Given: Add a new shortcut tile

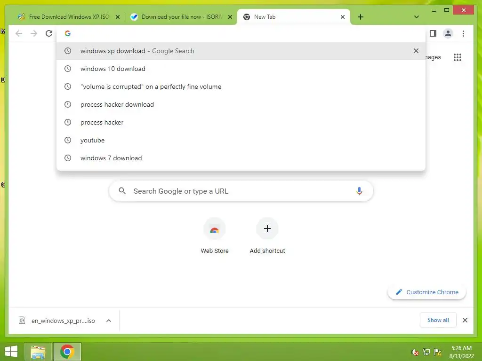Looking at the screenshot, I should click(267, 236).
